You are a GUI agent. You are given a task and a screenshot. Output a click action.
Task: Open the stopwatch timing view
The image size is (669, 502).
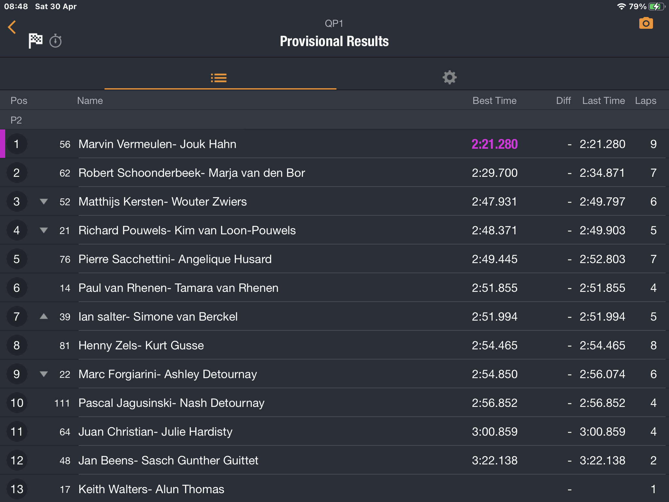click(x=56, y=41)
